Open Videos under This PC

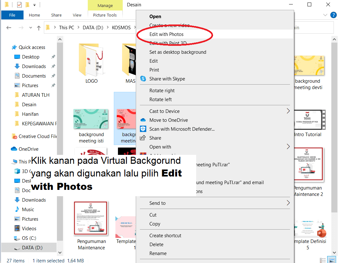point(29,229)
